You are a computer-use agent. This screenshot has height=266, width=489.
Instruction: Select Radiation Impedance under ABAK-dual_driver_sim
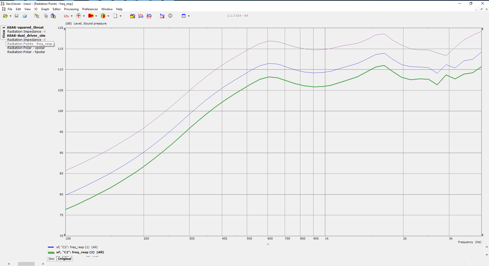26,40
